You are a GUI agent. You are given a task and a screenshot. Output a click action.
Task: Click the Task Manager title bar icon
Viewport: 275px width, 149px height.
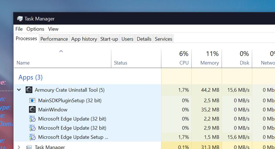pyautogui.click(x=20, y=19)
